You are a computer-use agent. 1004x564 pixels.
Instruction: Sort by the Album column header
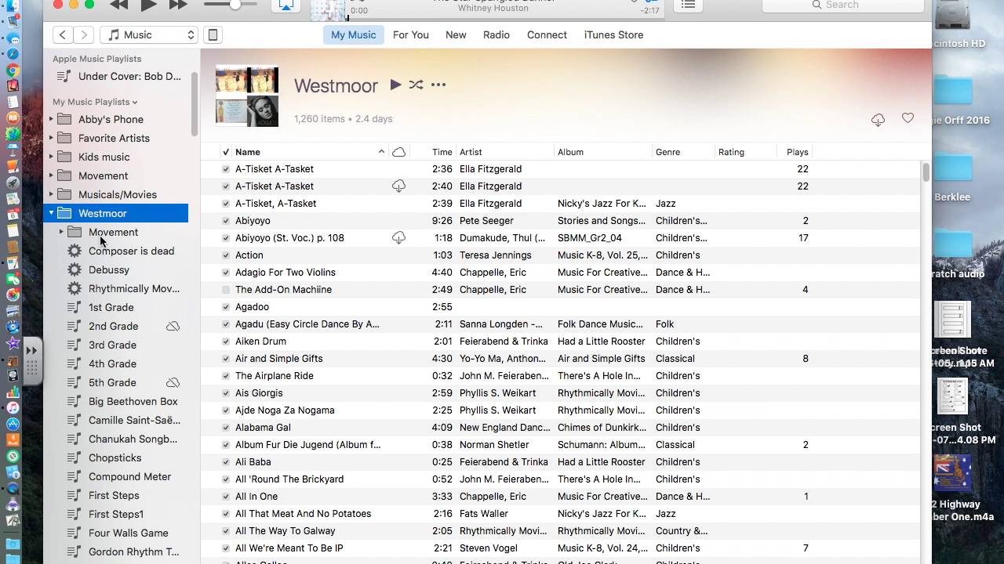603,152
